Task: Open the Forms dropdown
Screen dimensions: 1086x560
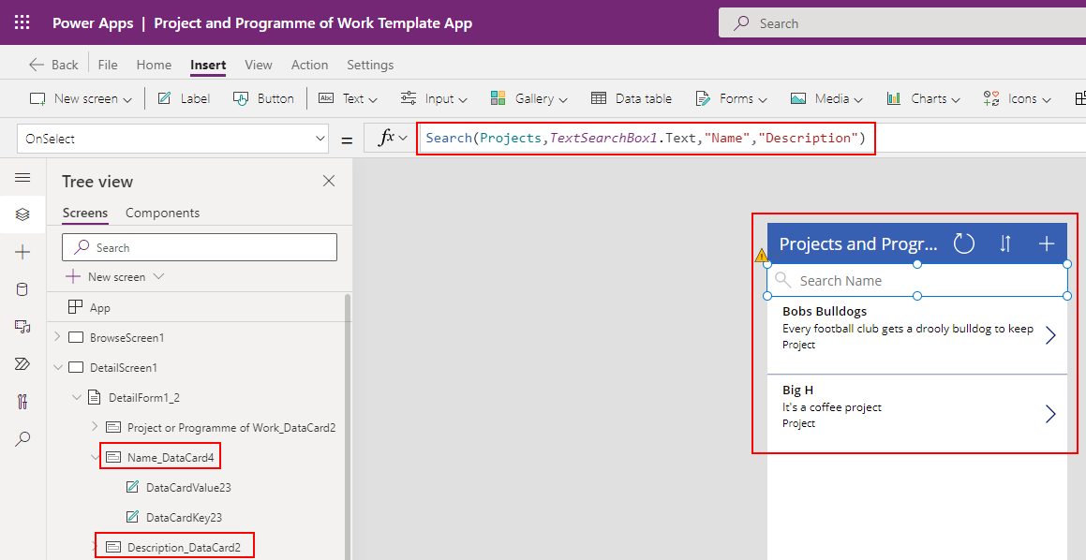Action: point(732,99)
